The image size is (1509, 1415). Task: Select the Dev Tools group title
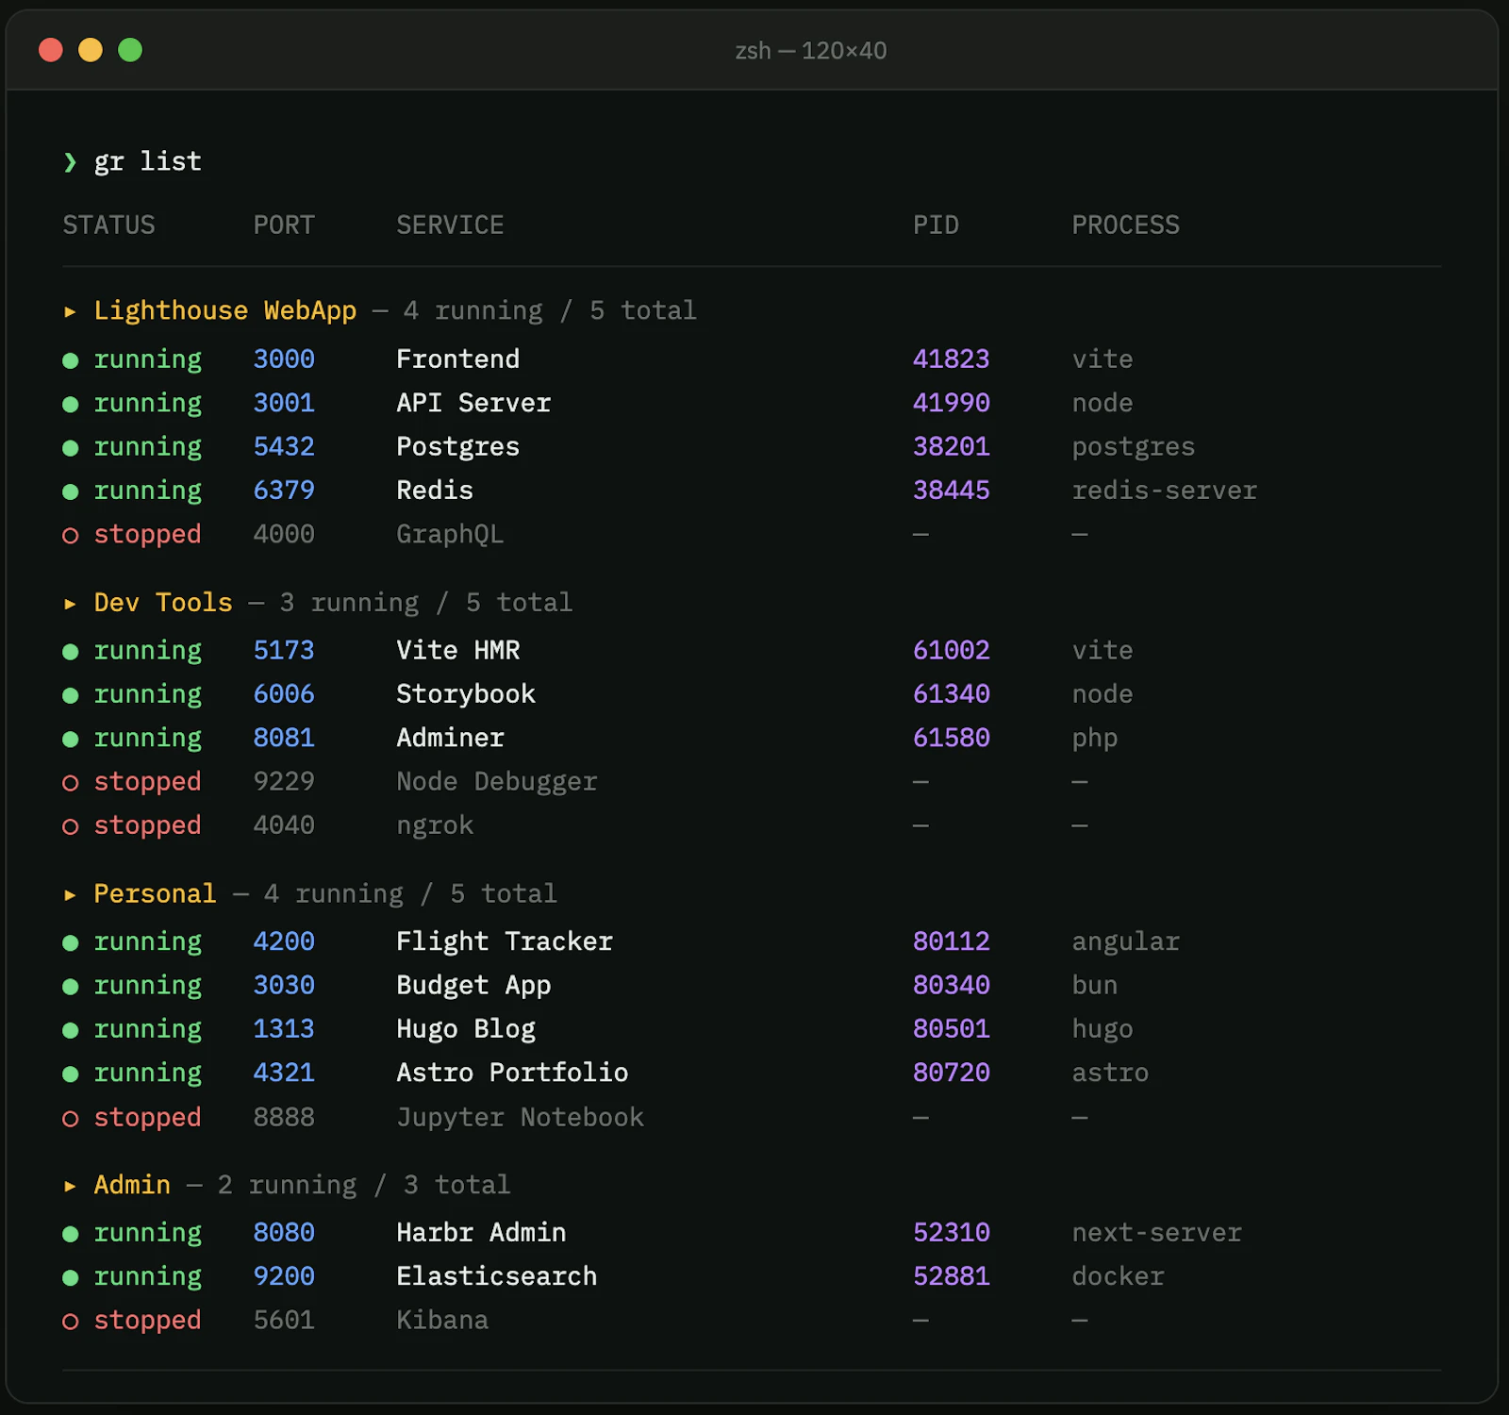click(x=163, y=602)
